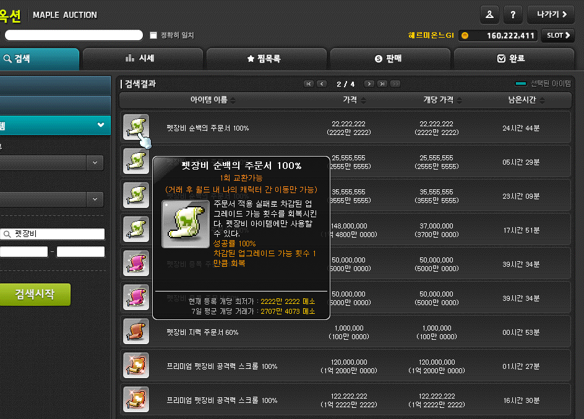Image resolution: width=584 pixels, height=419 pixels.
Task: Select the pink scroll icon with 39시간 34분, upper row
Action: click(x=136, y=263)
